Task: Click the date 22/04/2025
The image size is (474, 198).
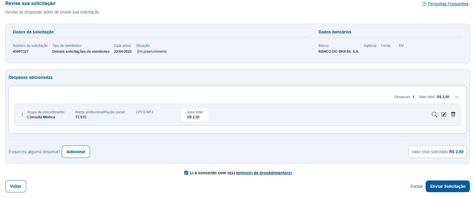Action: 123,52
